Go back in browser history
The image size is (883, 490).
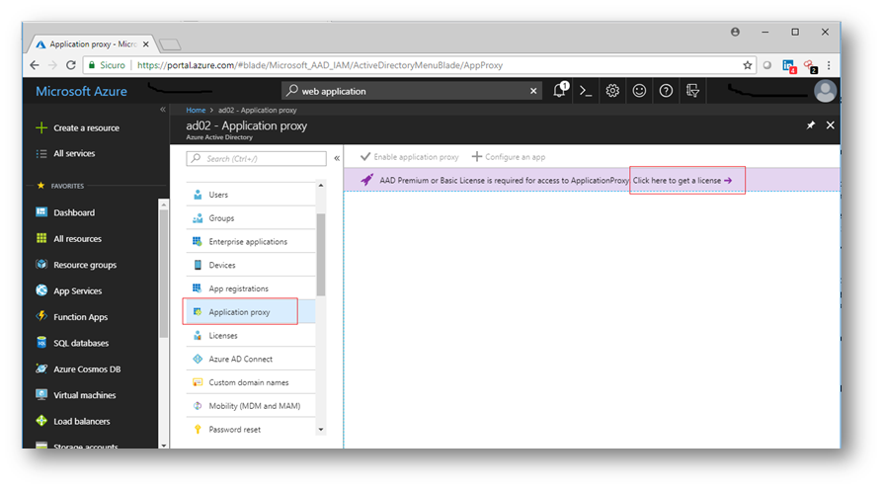coord(35,65)
